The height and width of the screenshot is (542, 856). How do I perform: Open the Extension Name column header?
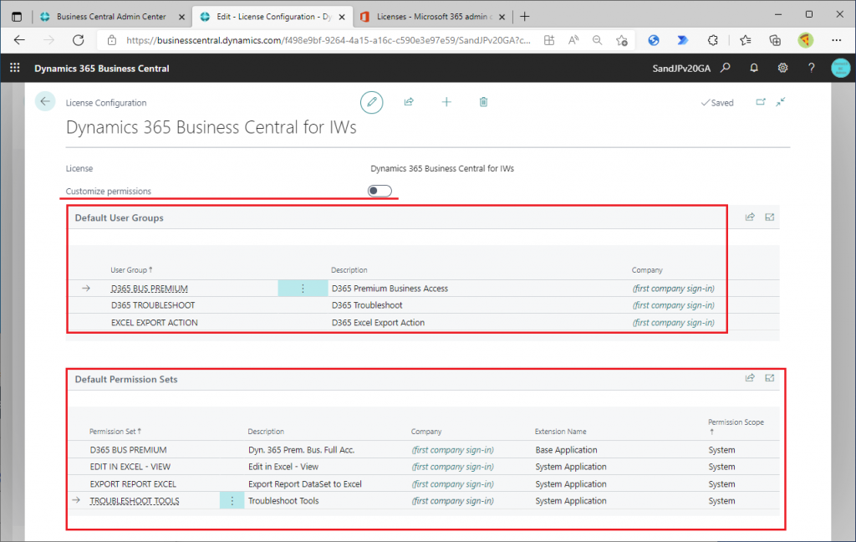[x=560, y=431]
